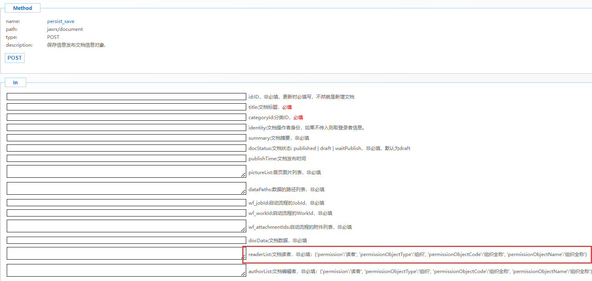Click the POST button
Screen dimensions: 592x281
15,58
